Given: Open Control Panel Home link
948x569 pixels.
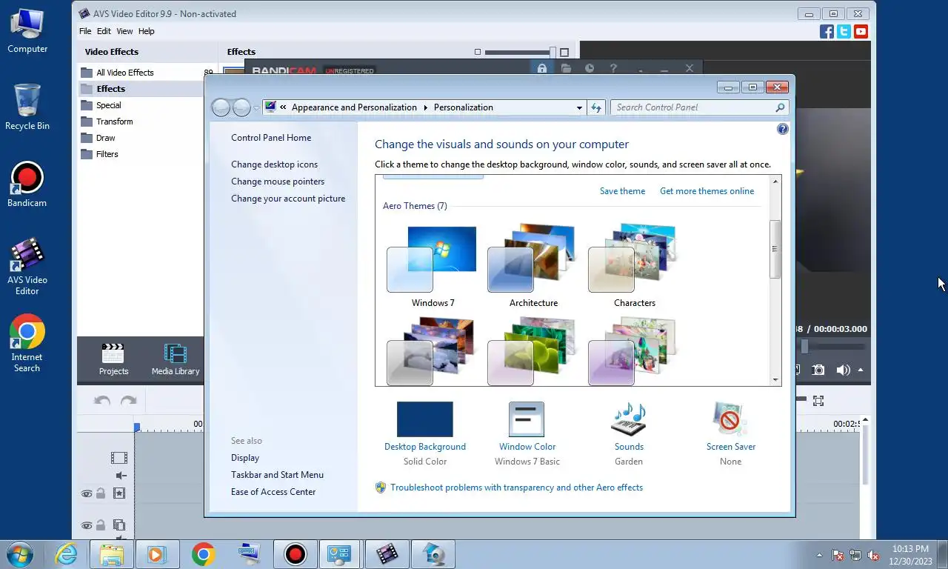Looking at the screenshot, I should 271,138.
